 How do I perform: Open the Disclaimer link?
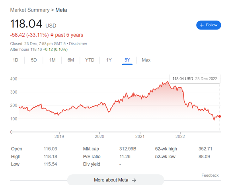click(x=78, y=43)
